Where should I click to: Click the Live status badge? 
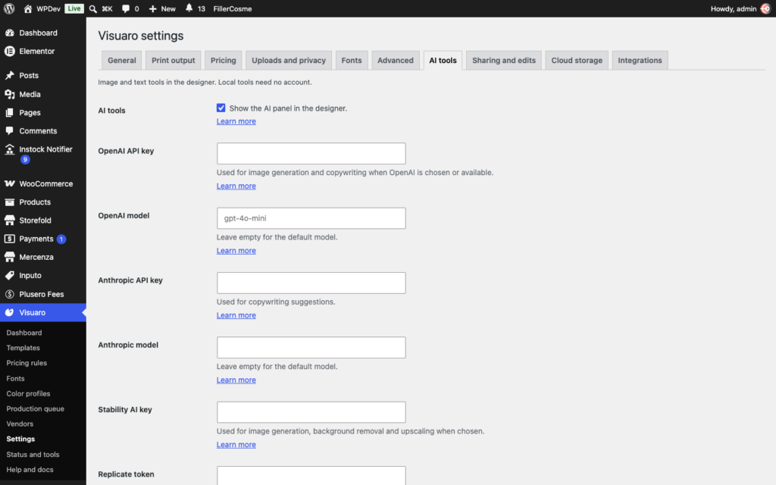[x=74, y=8]
